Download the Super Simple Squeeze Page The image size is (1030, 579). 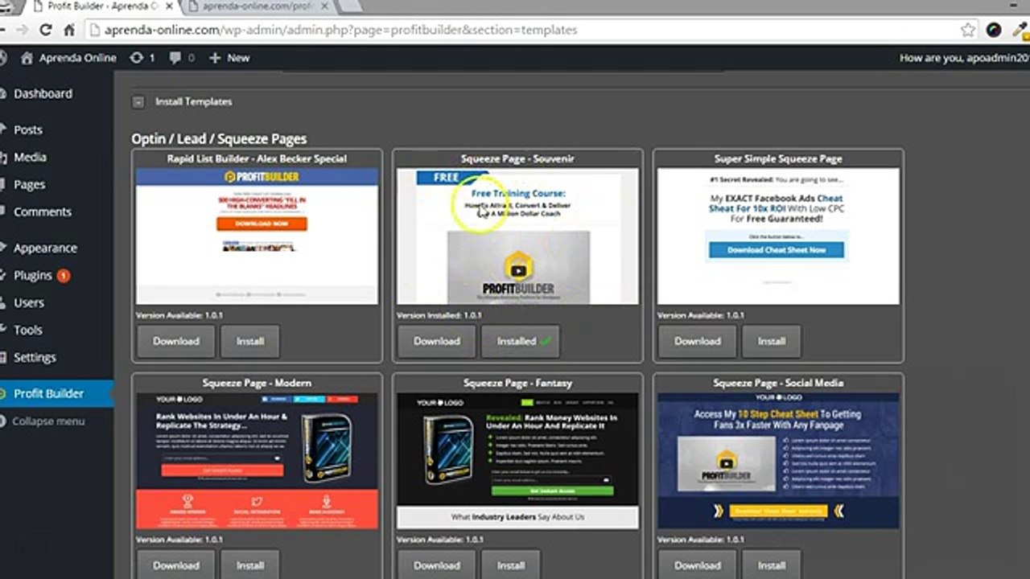tap(698, 341)
